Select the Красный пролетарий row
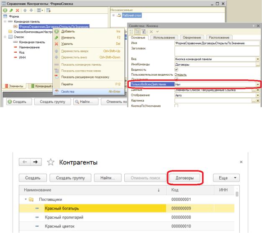 click(x=127, y=217)
